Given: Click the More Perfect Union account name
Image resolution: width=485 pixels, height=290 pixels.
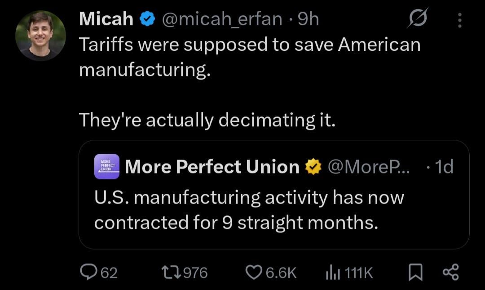Looking at the screenshot, I should (212, 167).
